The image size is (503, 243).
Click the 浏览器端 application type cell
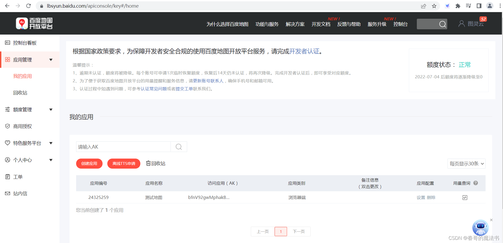297,197
